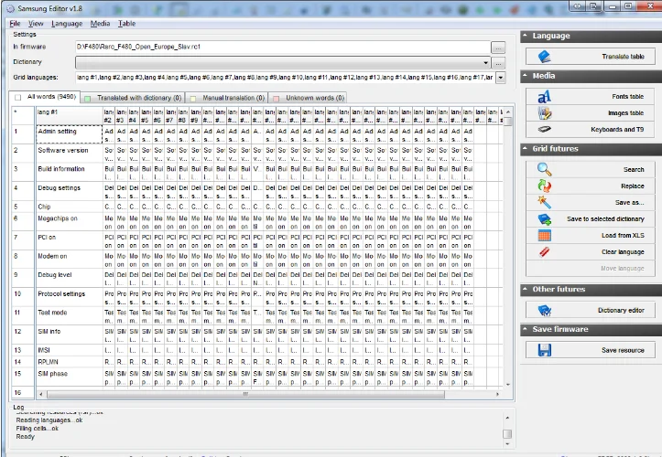Select the 'Chip' cell
This screenshot has width=662, height=457.
(x=70, y=207)
